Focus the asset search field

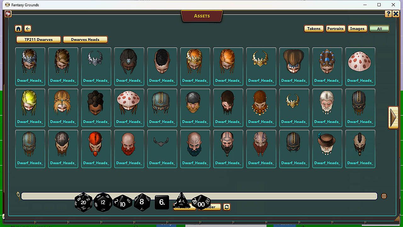pyautogui.click(x=199, y=196)
